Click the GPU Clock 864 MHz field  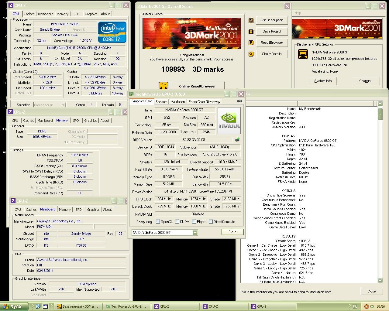(x=164, y=199)
